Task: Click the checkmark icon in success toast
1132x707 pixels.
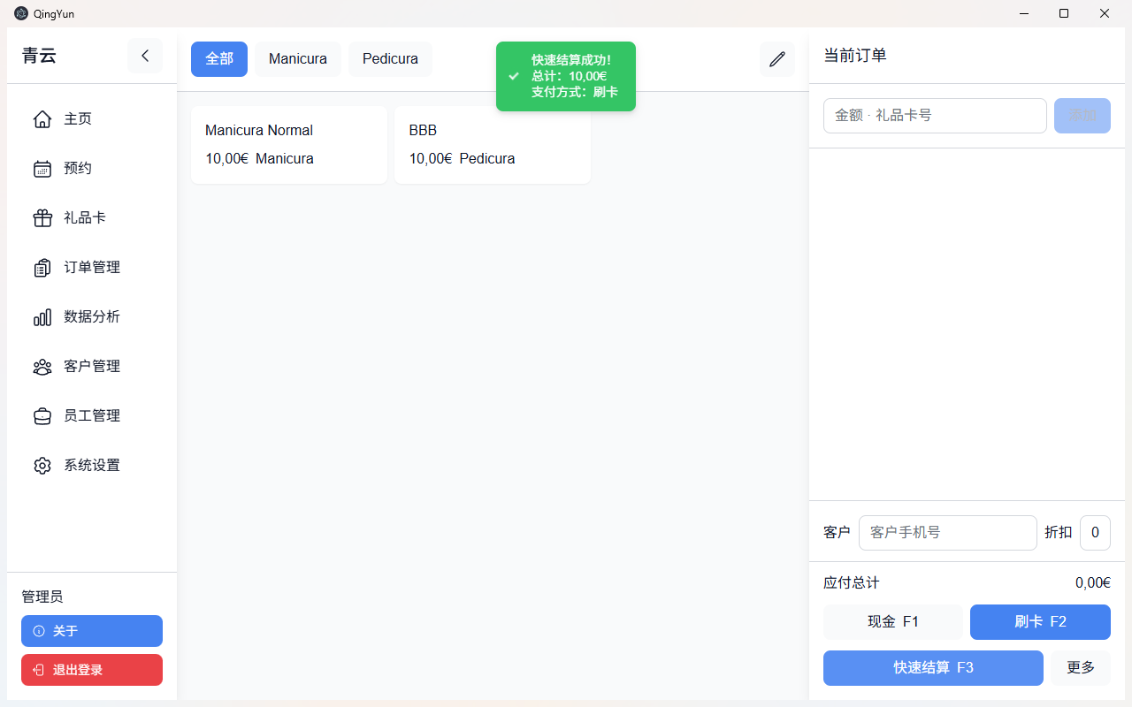Action: pyautogui.click(x=514, y=76)
